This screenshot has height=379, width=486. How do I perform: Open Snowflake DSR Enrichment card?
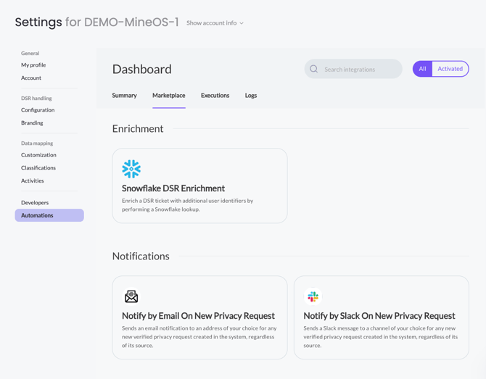[199, 186]
